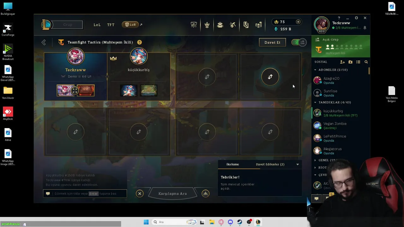The image size is (404, 227).
Task: Open Windows Start menu
Action: (x=146, y=222)
